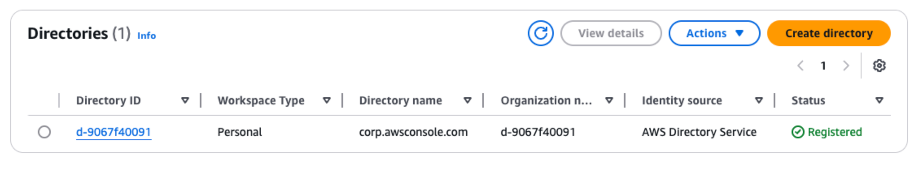Viewport: 923px width, 174px height.
Task: Open table preferences gear icon
Action: coord(879,66)
